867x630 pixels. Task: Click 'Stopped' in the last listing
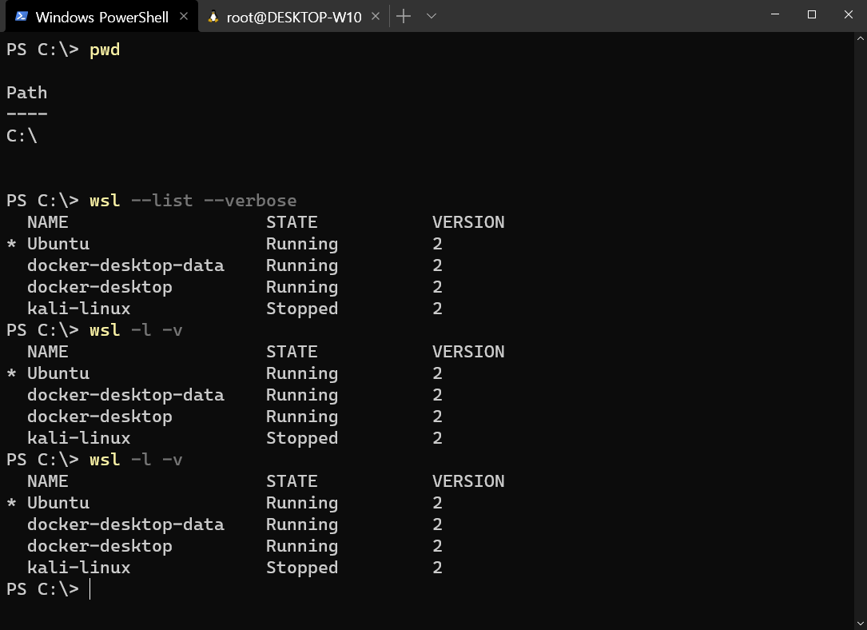(302, 567)
